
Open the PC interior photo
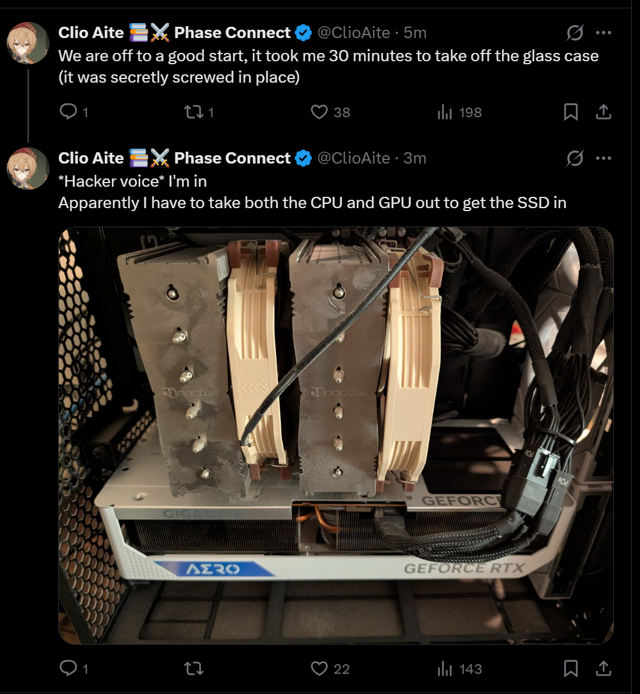pyautogui.click(x=336, y=435)
